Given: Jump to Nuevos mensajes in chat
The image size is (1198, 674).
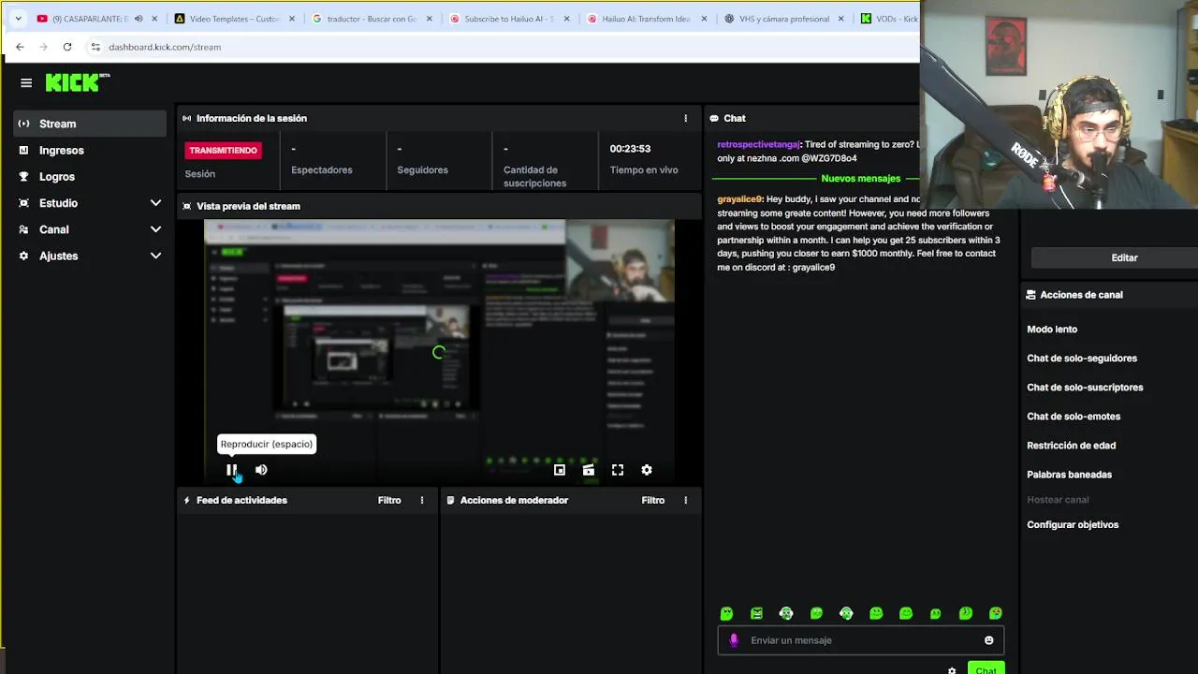Looking at the screenshot, I should (x=860, y=178).
